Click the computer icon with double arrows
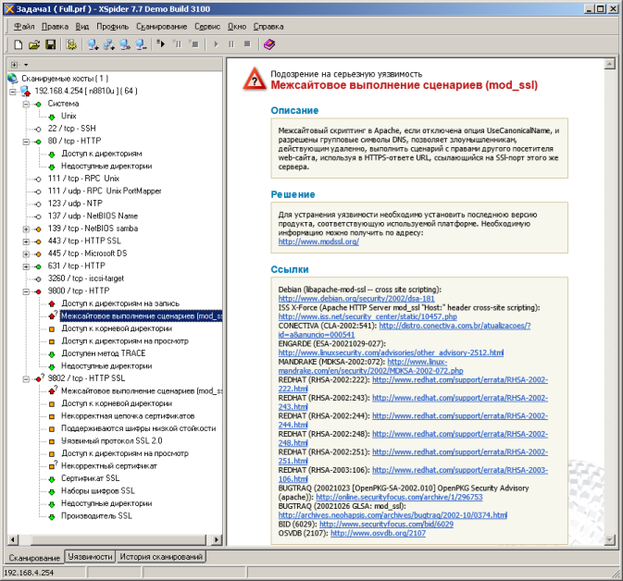The image size is (623, 581). pos(125,44)
